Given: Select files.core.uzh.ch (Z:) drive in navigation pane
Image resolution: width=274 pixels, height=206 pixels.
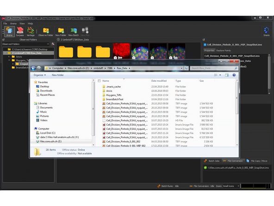Looking at the screenshot, I should click(x=49, y=142).
